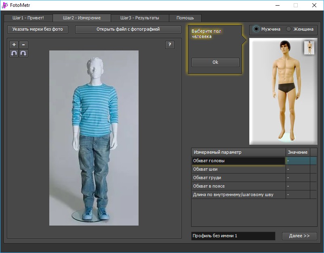The image size is (324, 253).
Task: Click the profile name input field
Action: point(233,236)
